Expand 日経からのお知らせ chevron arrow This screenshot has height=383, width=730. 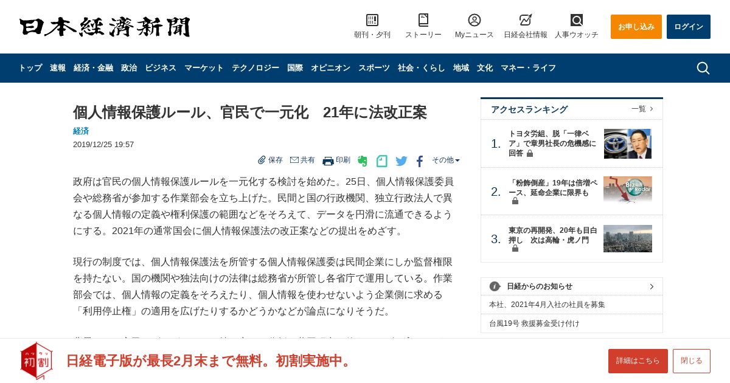pos(652,286)
